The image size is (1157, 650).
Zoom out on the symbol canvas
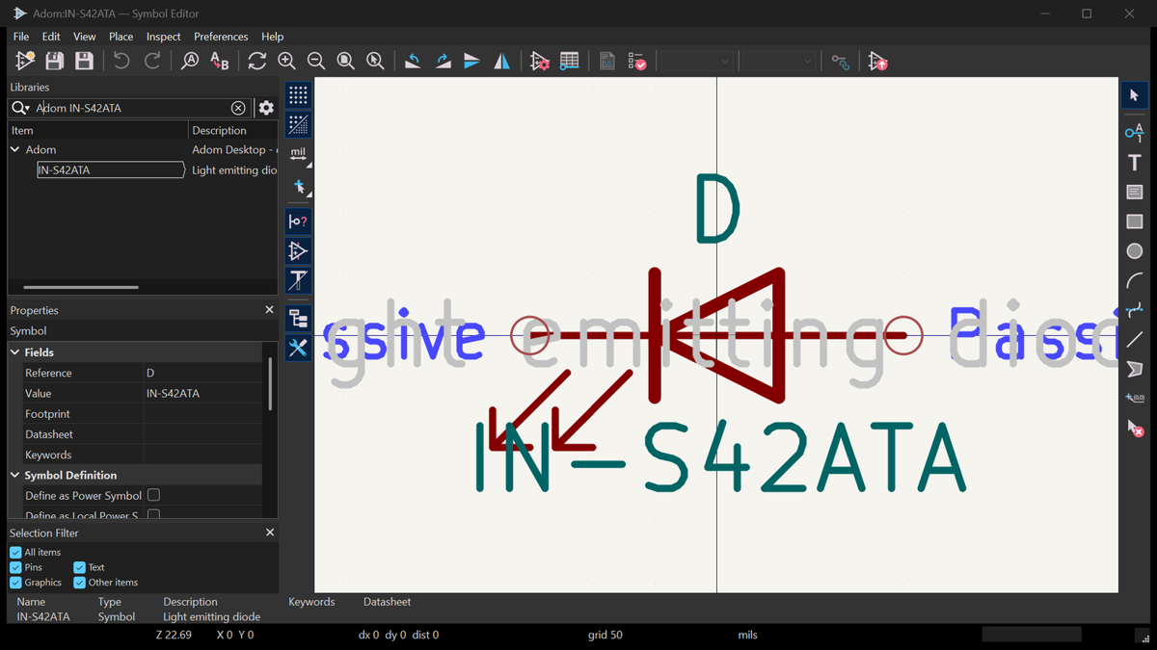tap(316, 61)
